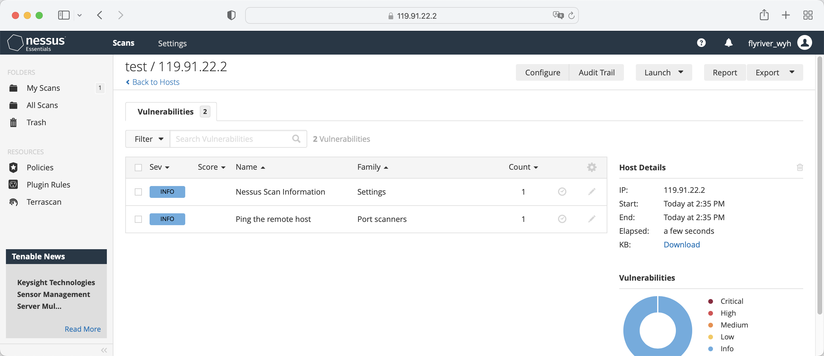This screenshot has height=356, width=824.
Task: Click the My Scans folder icon
Action: [x=13, y=88]
